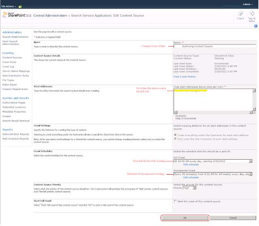This screenshot has height=226, width=259.
Task: Go to Central Administration breadcrumb link
Action: click(50, 15)
